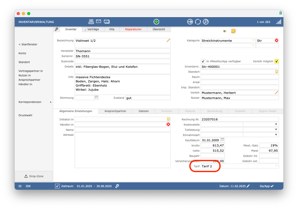Click the Standort refresh icon

point(277,72)
